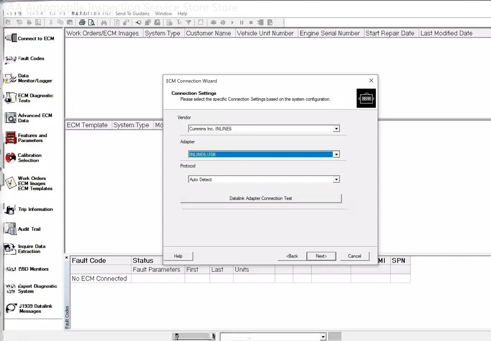Open the Protocol dropdown set to Auto Detect
Screen dimensions: 491x341
point(336,180)
